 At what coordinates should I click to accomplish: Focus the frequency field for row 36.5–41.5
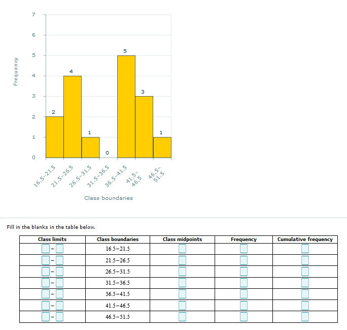point(244,294)
